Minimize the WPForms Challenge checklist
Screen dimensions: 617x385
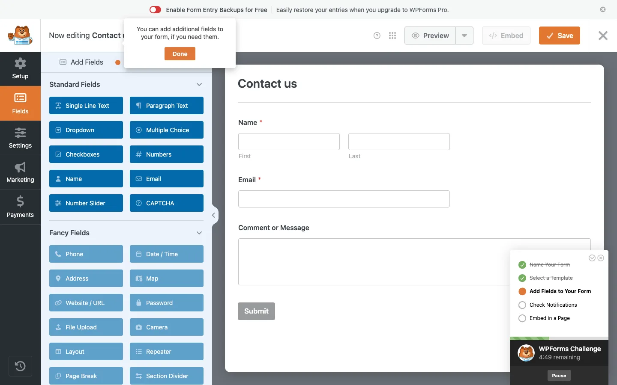point(592,258)
